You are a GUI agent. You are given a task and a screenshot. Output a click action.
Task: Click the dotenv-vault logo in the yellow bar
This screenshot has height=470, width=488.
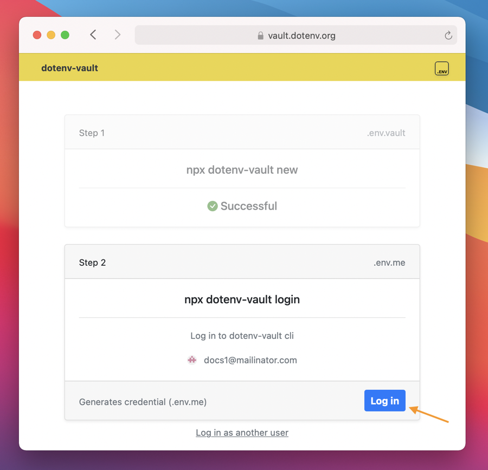69,68
